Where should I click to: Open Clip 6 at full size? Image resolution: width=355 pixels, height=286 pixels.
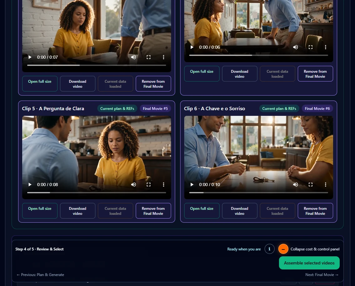202,211
